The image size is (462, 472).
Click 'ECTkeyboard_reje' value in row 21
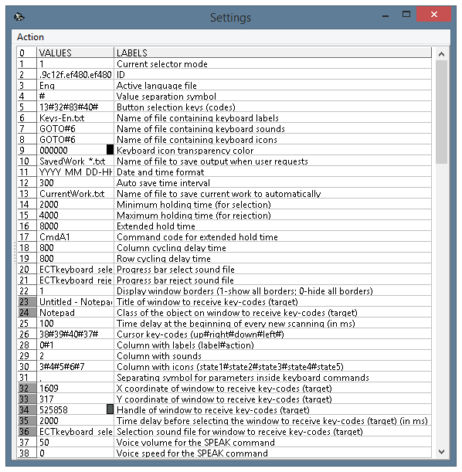click(x=75, y=280)
